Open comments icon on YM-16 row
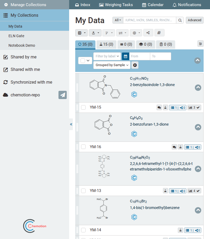The height and width of the screenshot is (239, 210). coord(174,147)
